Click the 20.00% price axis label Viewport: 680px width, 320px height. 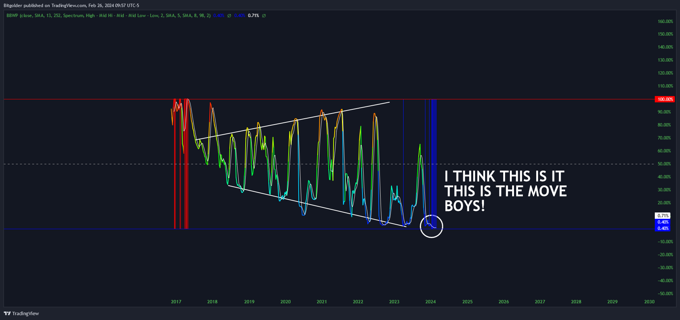click(664, 203)
